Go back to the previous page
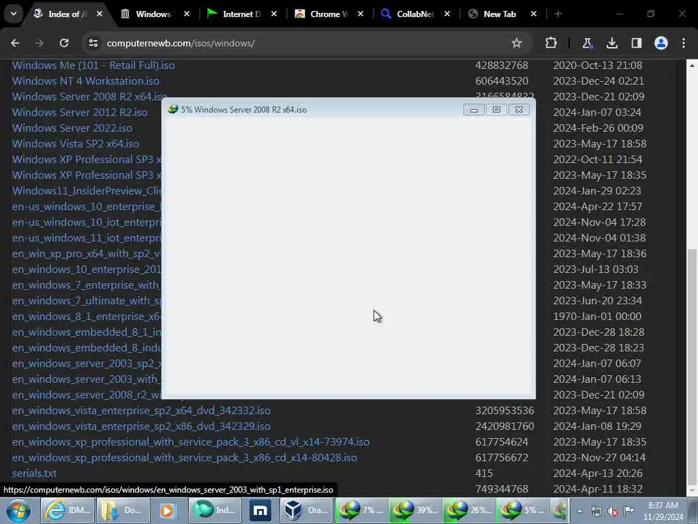 (15, 43)
